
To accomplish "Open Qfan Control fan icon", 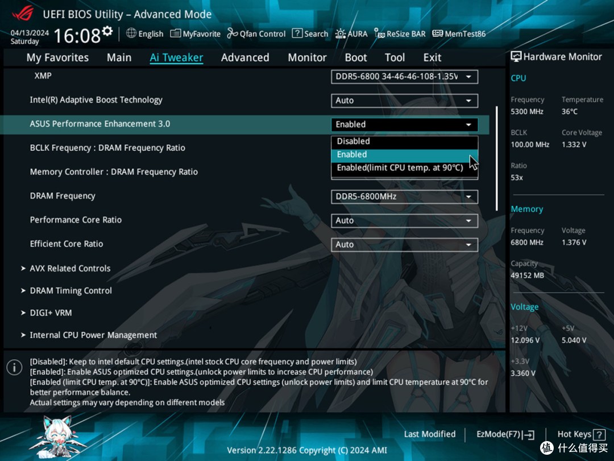I will pyautogui.click(x=232, y=34).
